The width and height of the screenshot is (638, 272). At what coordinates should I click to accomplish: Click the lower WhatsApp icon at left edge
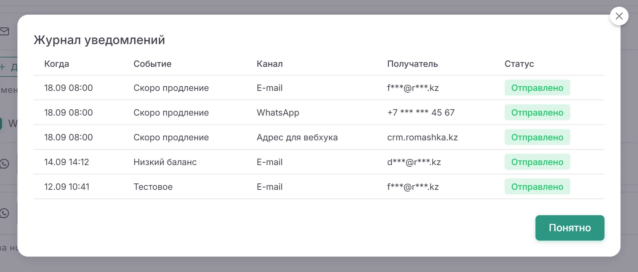(x=4, y=213)
